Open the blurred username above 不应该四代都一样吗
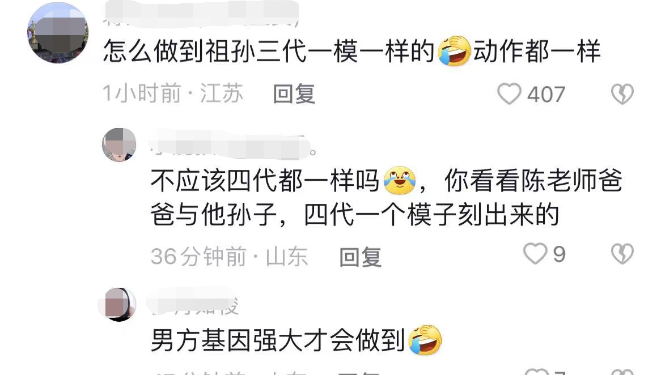Image resolution: width=661 pixels, height=375 pixels. [232, 146]
